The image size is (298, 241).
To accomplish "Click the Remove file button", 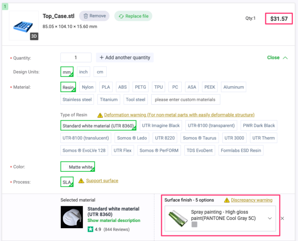I will (x=94, y=16).
